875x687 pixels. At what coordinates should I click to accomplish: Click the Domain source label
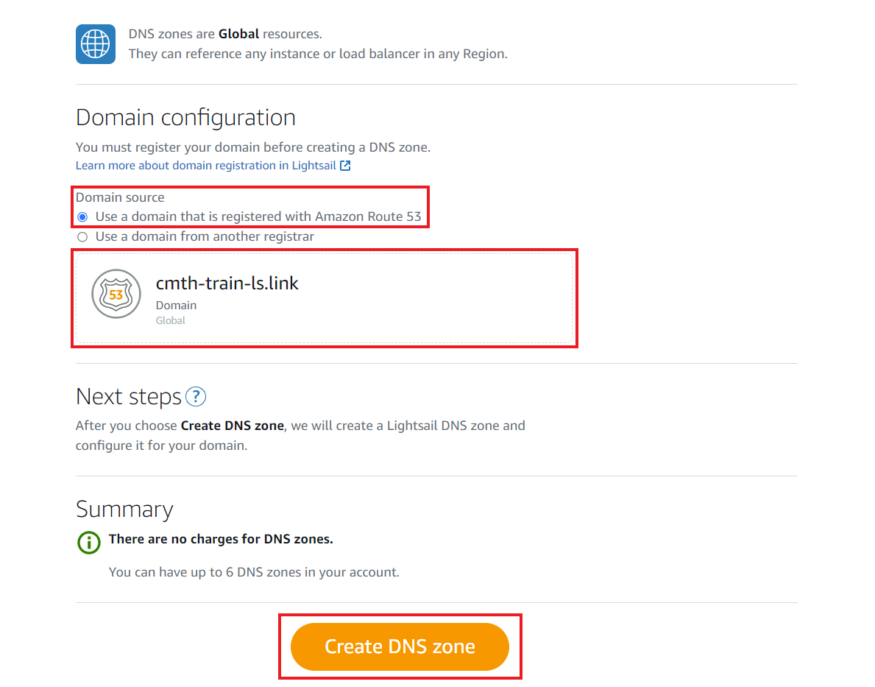[120, 197]
